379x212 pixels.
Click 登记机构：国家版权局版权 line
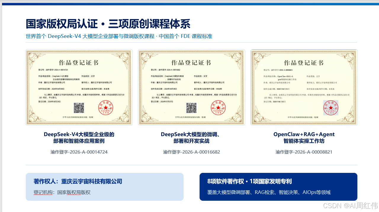pos(62,192)
